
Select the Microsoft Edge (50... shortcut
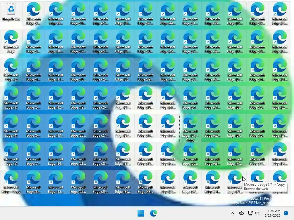tap(168, 182)
